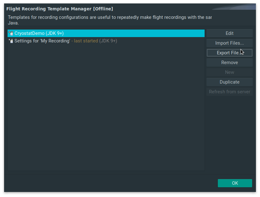Click the Export File button
The width and height of the screenshot is (260, 197).
click(x=229, y=53)
